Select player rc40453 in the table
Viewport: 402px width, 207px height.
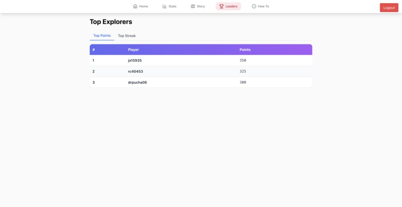point(135,71)
